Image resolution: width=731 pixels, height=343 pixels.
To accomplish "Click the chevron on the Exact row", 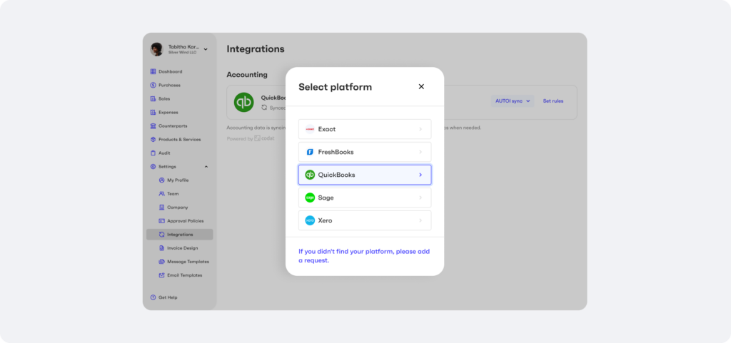I will pyautogui.click(x=420, y=129).
